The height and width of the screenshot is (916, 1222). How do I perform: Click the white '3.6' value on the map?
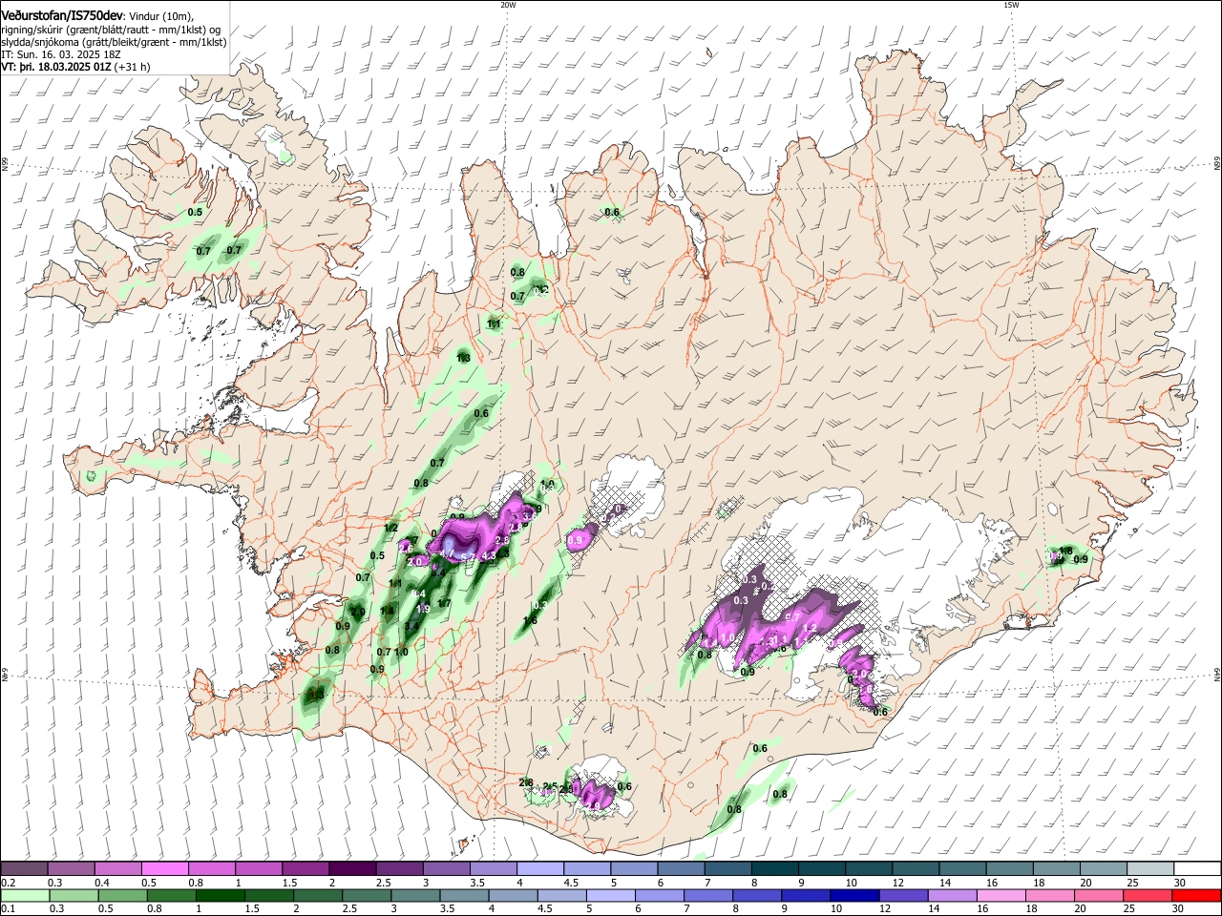pyautogui.click(x=530, y=516)
